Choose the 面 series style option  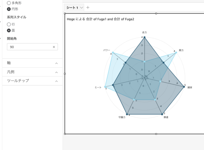tap(9, 30)
